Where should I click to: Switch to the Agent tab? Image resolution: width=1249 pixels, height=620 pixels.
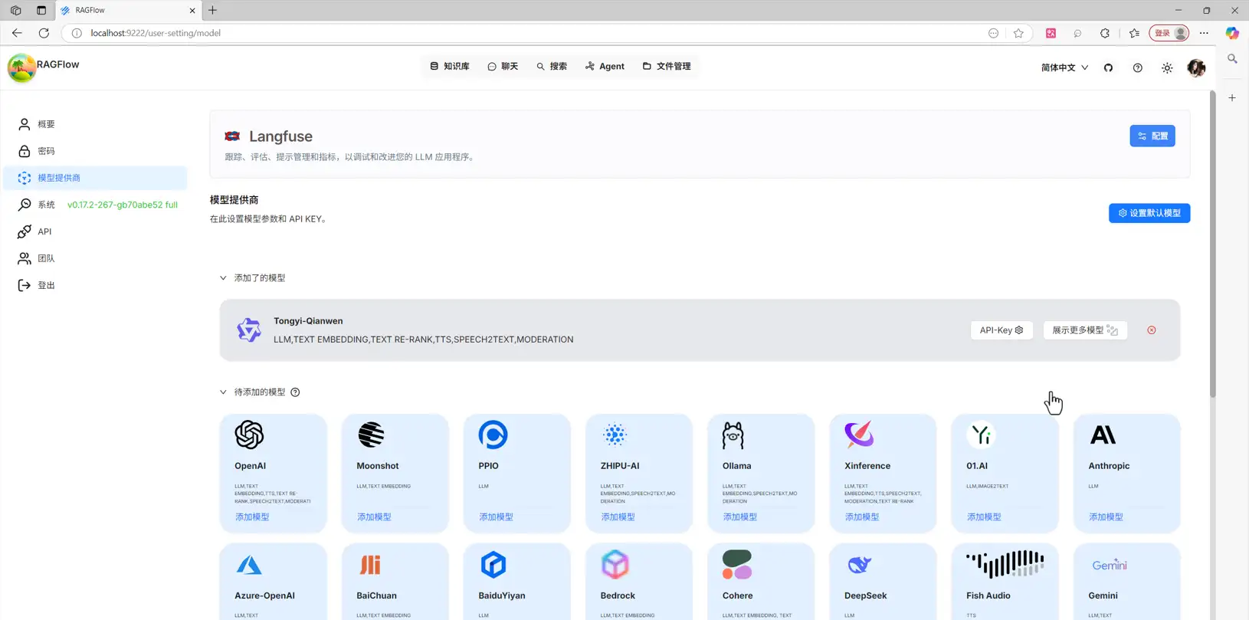605,67
